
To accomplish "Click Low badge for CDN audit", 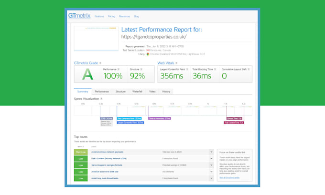I will click(x=81, y=159).
